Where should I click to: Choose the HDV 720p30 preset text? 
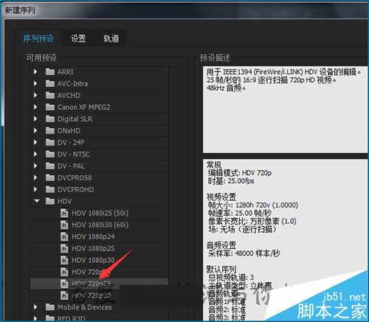point(92,295)
